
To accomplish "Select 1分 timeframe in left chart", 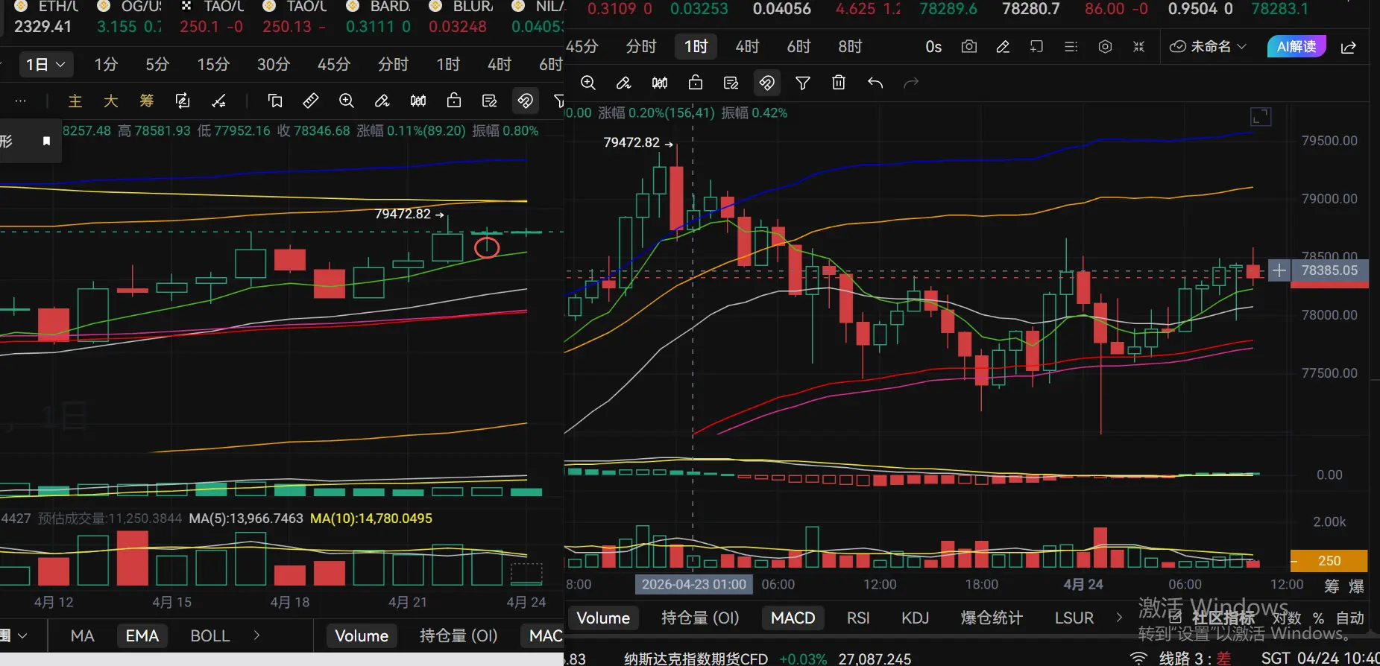I will 106,65.
